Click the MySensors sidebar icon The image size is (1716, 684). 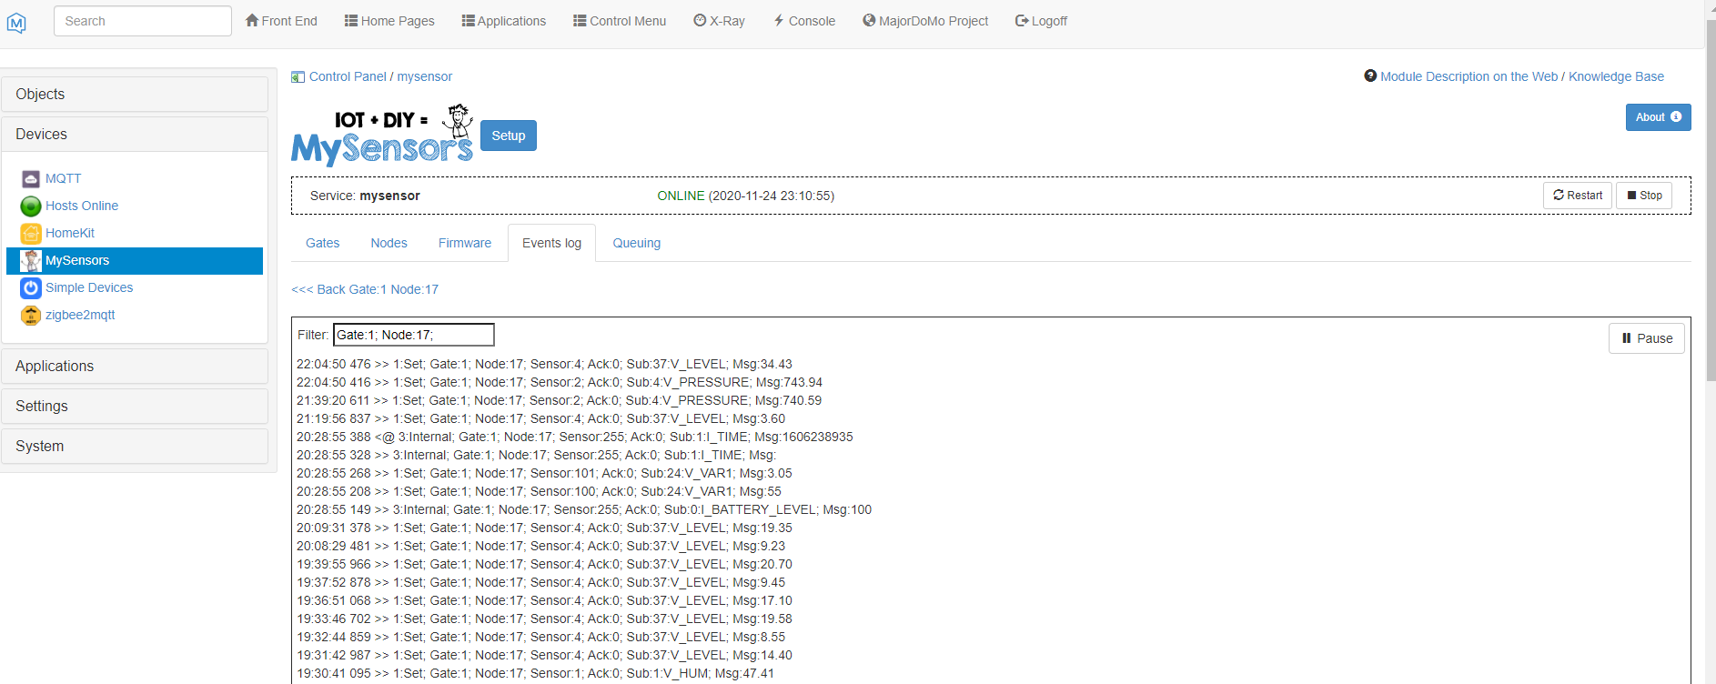point(31,261)
